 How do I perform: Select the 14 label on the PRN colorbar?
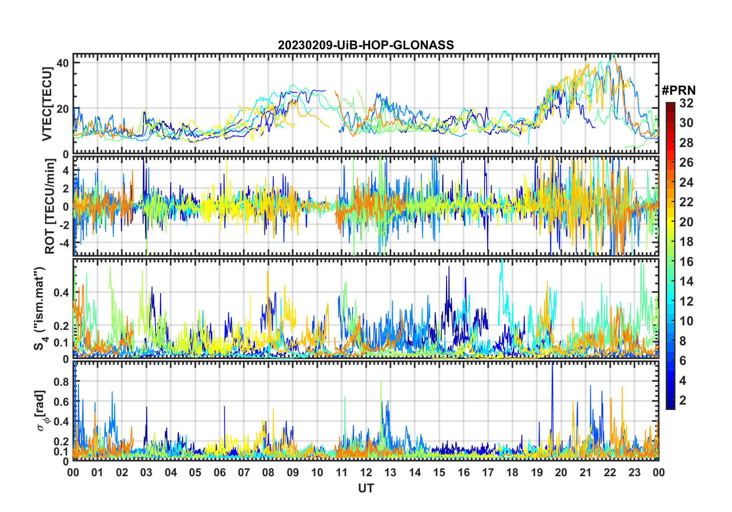point(686,281)
